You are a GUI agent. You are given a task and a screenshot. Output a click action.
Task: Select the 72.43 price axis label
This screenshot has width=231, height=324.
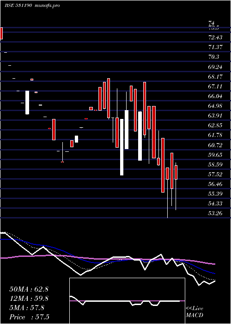tap(215, 37)
